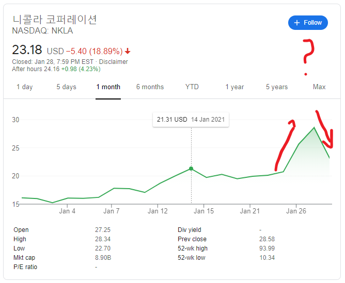
Task: Select the 1 month range tab
Action: [108, 87]
